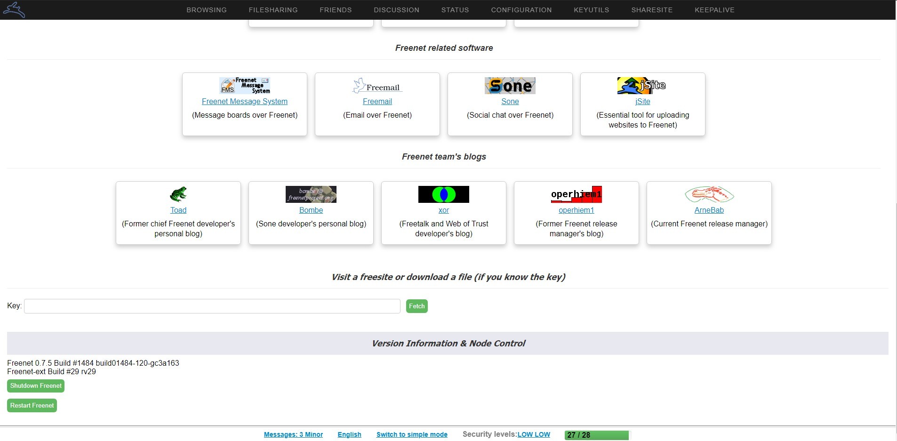Open the Sone text link
897x441 pixels.
510,101
